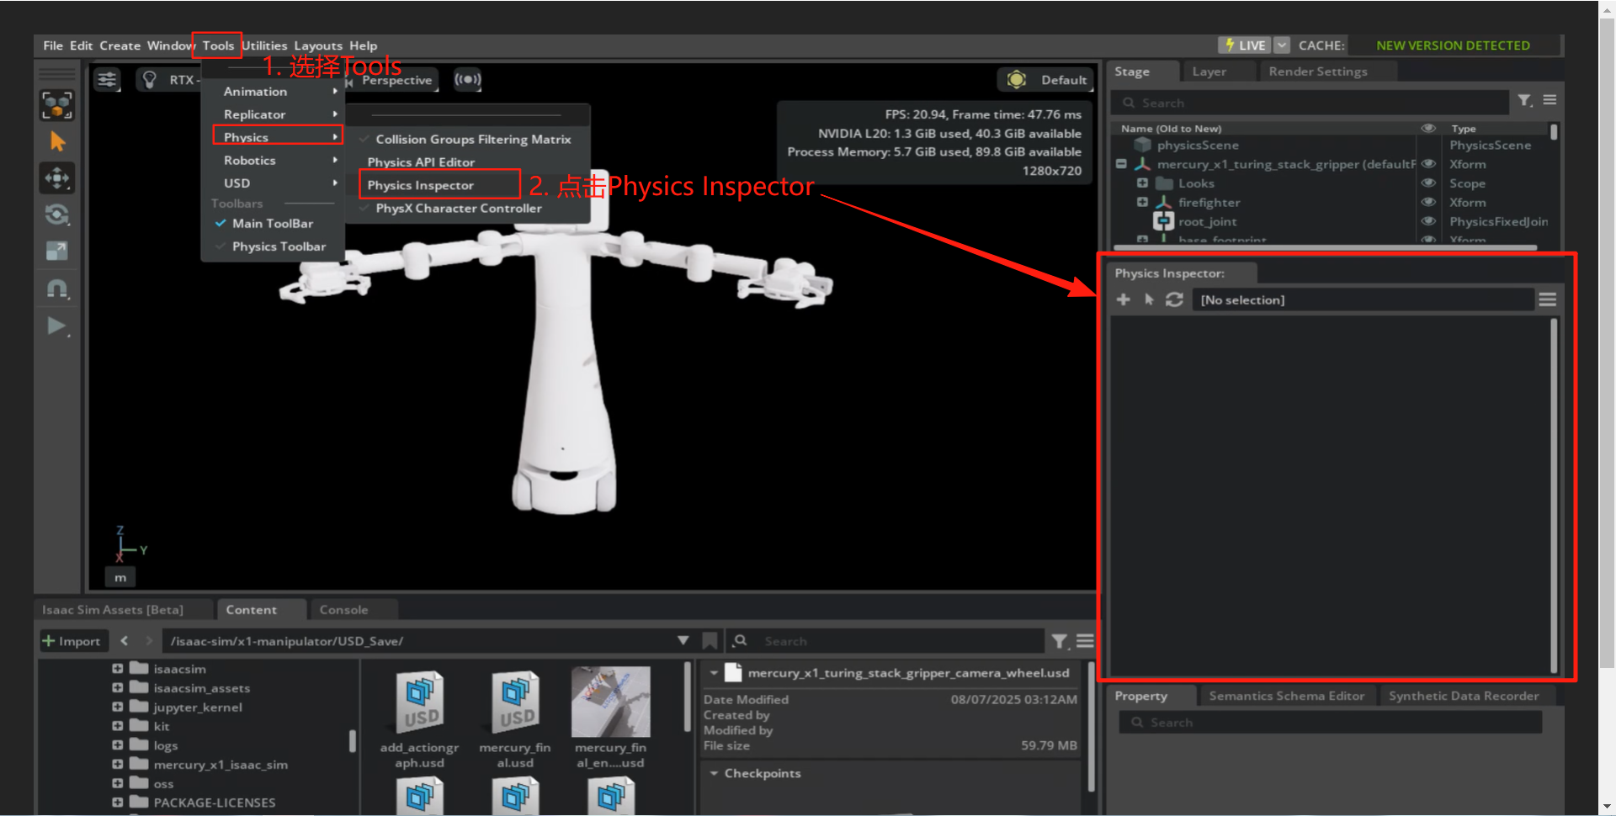Screen dimensions: 1616x816
Task: Hide mercury_x1_turing_stack_gripper via its eye icon
Action: 1428,164
